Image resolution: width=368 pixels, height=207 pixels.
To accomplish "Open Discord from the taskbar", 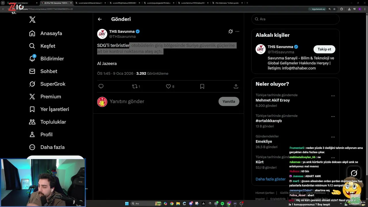I will pos(191,204).
